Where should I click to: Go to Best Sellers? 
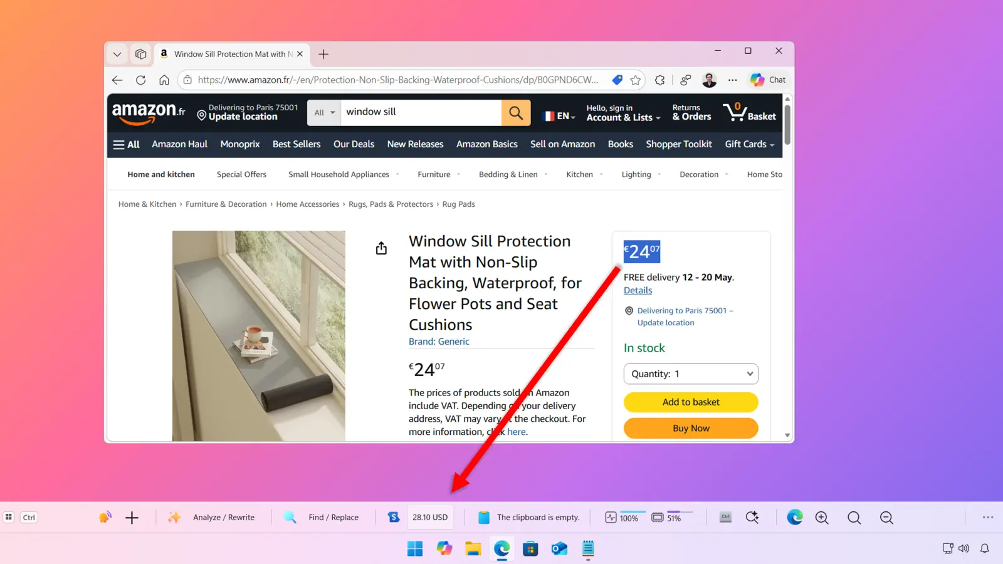tap(297, 144)
